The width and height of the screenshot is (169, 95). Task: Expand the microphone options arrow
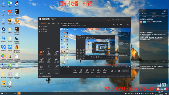tap(101, 70)
